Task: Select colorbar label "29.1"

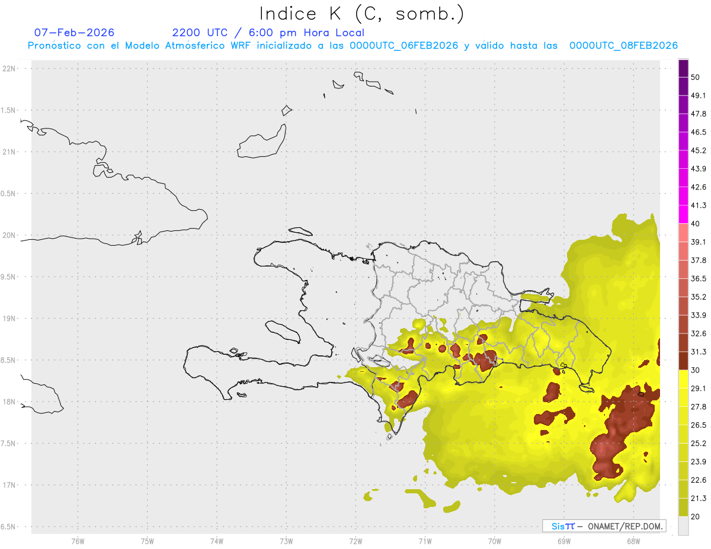Action: tap(699, 389)
